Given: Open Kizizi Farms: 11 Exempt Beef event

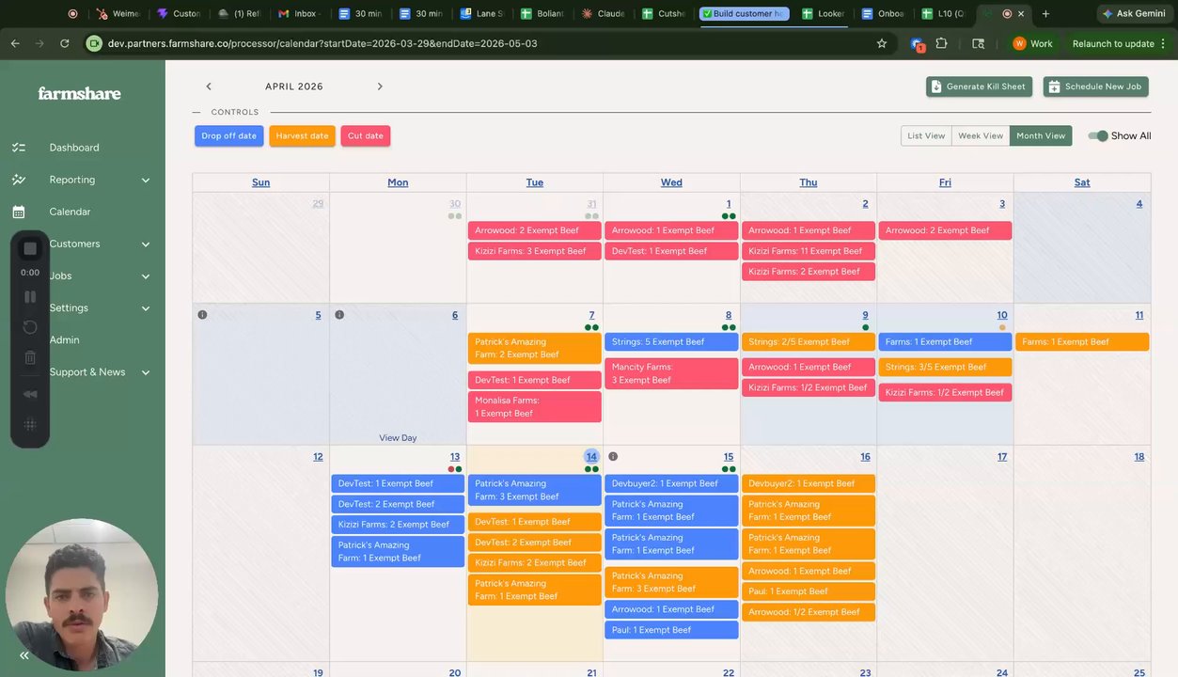Looking at the screenshot, I should [809, 251].
